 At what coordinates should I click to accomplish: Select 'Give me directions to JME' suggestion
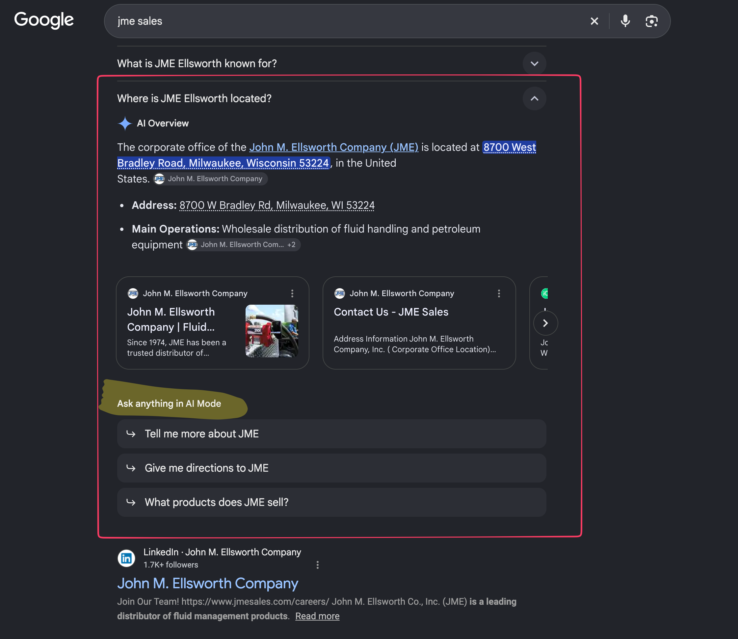(x=331, y=468)
